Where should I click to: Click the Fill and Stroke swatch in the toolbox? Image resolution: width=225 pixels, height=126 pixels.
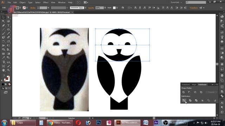[x=7, y=78]
